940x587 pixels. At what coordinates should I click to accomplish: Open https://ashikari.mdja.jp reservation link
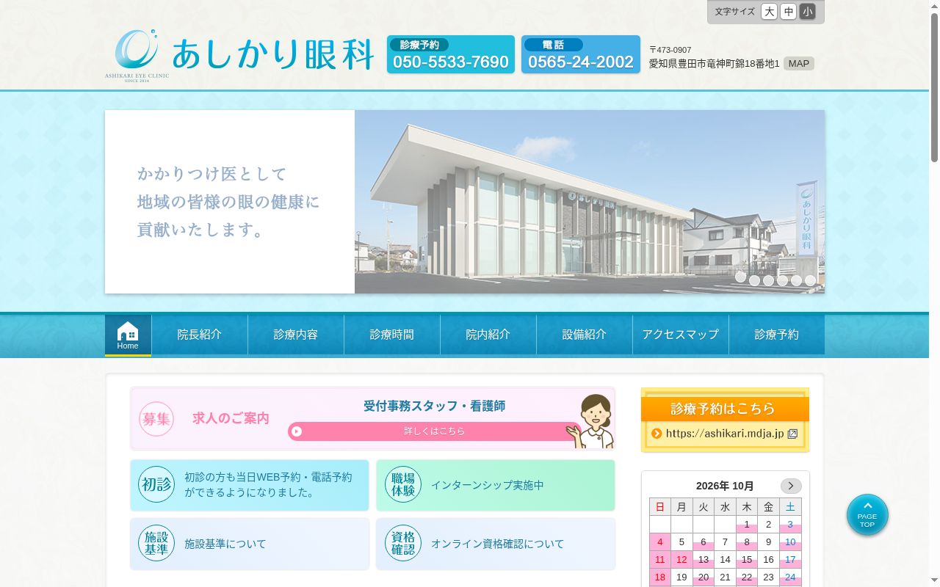(725, 434)
